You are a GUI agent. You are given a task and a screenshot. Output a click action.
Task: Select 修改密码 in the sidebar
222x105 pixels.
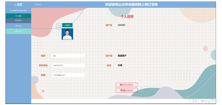point(18,20)
